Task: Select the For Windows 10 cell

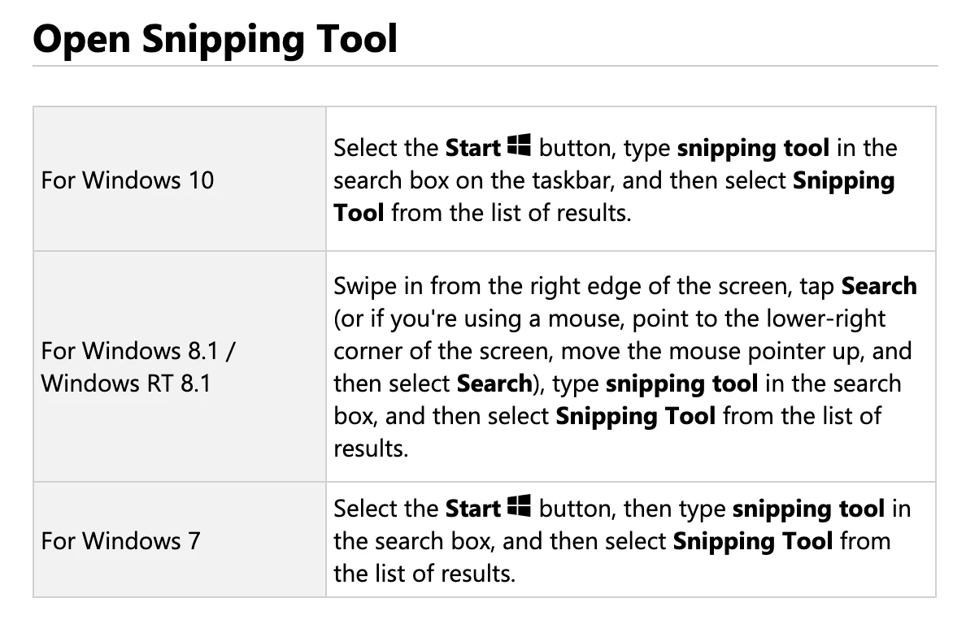Action: (x=179, y=179)
